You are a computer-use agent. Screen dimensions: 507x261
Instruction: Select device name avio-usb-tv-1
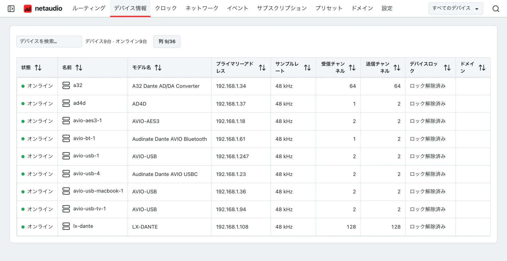coord(89,209)
